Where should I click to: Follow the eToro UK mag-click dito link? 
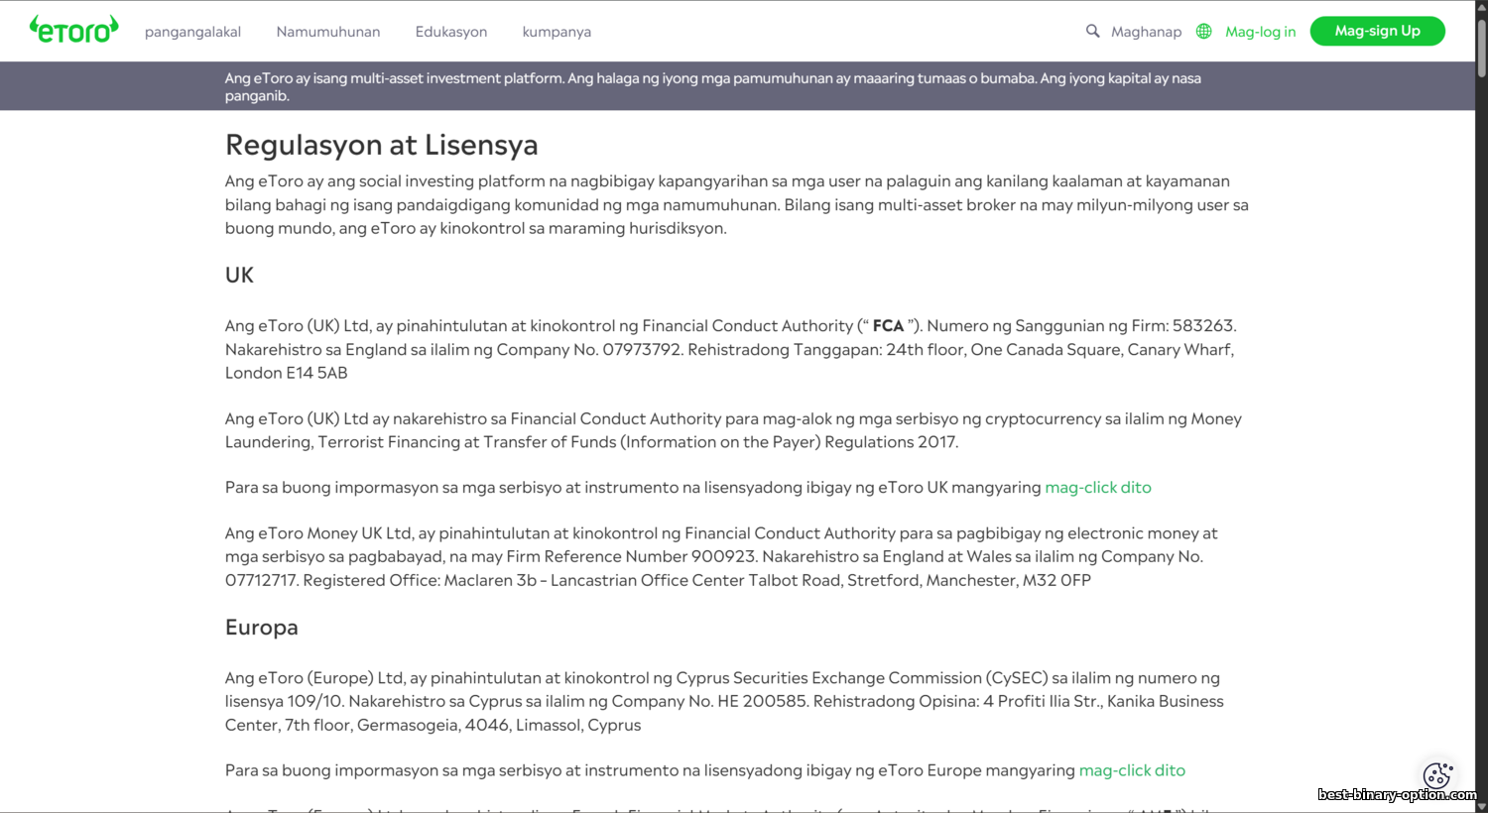pos(1097,487)
